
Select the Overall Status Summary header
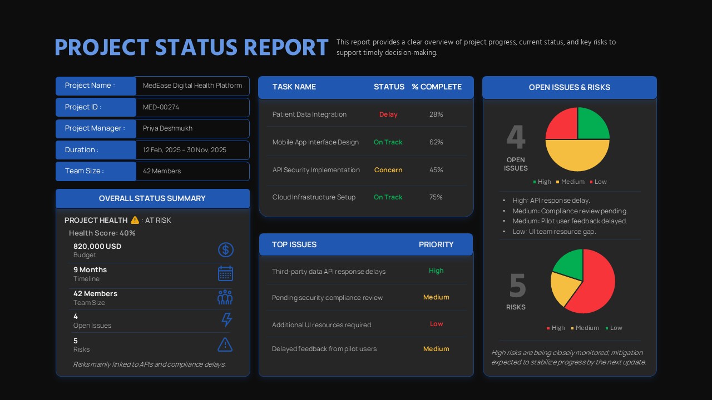click(152, 198)
